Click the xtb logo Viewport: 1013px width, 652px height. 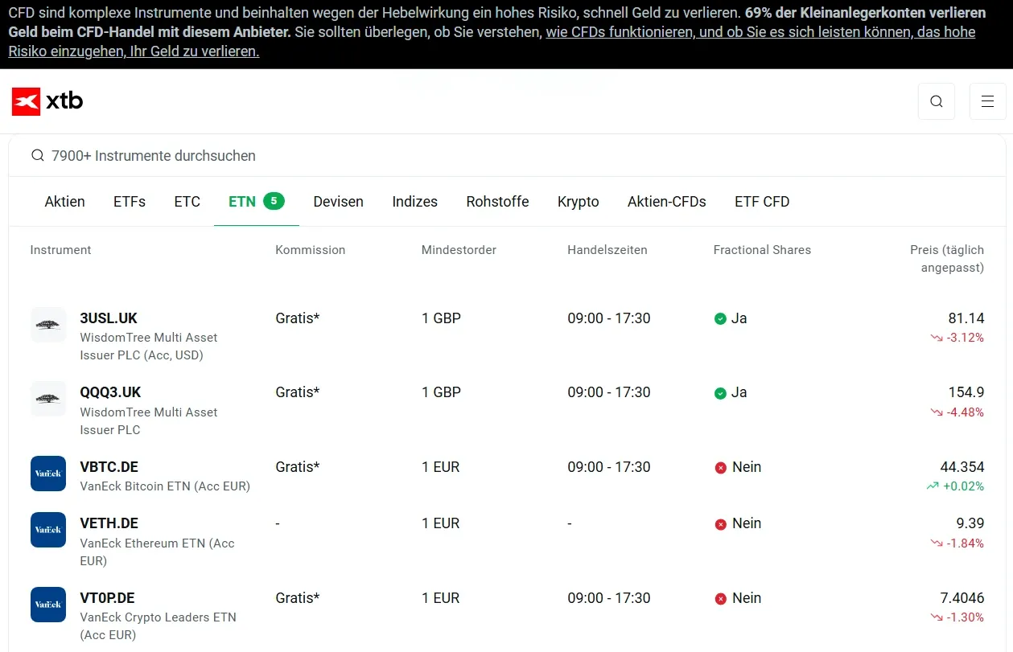pyautogui.click(x=47, y=101)
